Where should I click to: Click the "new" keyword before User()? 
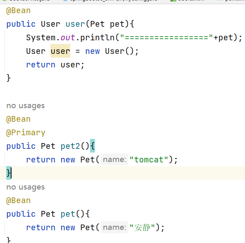(x=92, y=51)
